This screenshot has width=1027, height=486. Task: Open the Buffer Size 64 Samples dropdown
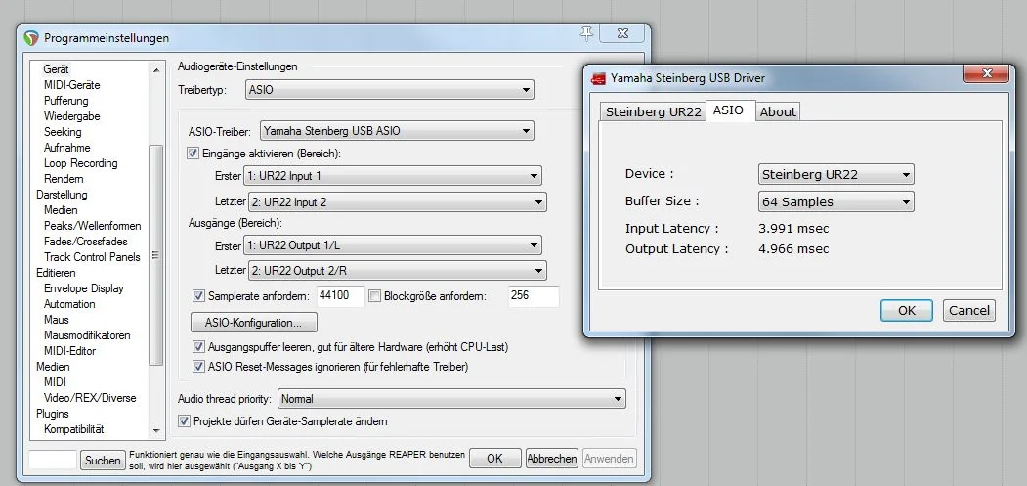click(x=835, y=201)
